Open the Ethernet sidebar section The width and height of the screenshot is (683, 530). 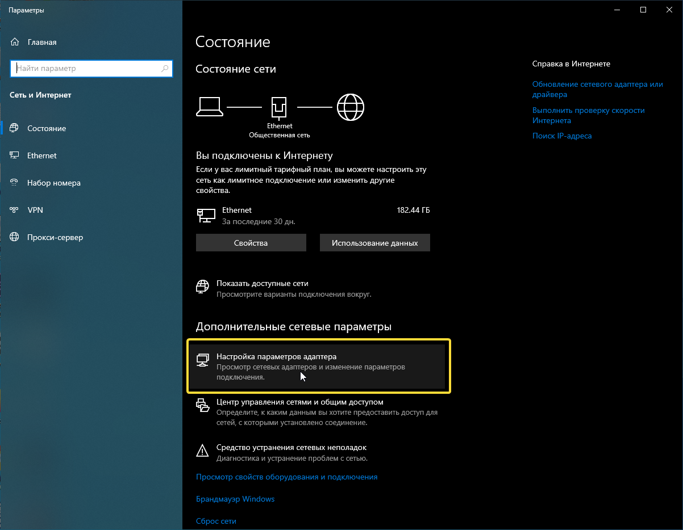coord(91,155)
